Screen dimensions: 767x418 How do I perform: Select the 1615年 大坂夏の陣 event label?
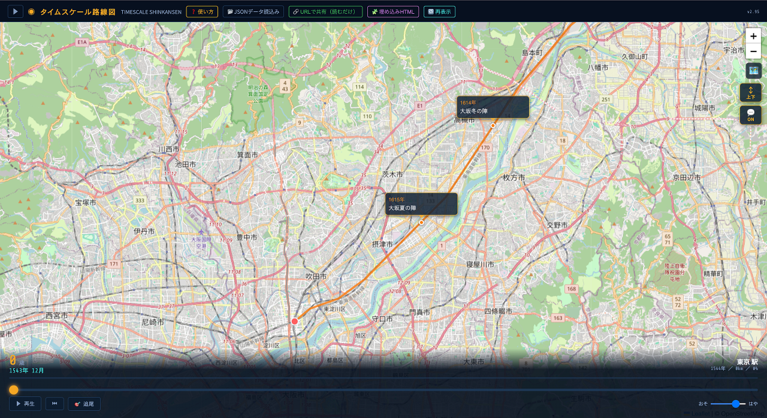(x=421, y=204)
